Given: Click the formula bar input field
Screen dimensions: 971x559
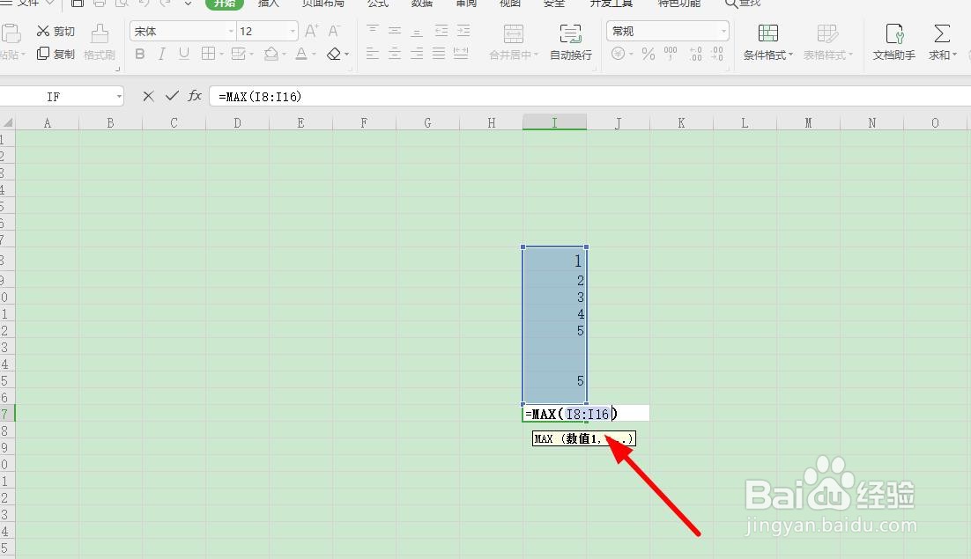Looking at the screenshot, I should click(590, 97).
